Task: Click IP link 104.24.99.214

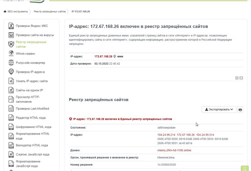Action: [x=205, y=135]
